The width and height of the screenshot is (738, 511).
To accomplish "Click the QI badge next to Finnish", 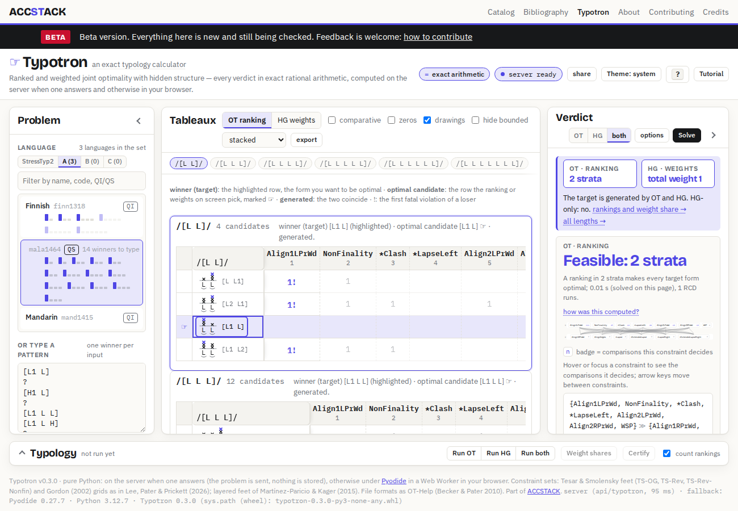I will tap(131, 206).
